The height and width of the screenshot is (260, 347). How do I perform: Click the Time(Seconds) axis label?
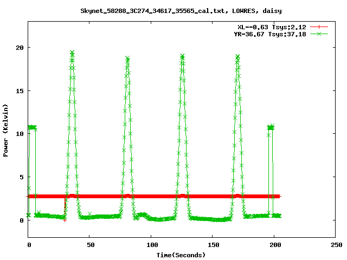tap(181, 255)
